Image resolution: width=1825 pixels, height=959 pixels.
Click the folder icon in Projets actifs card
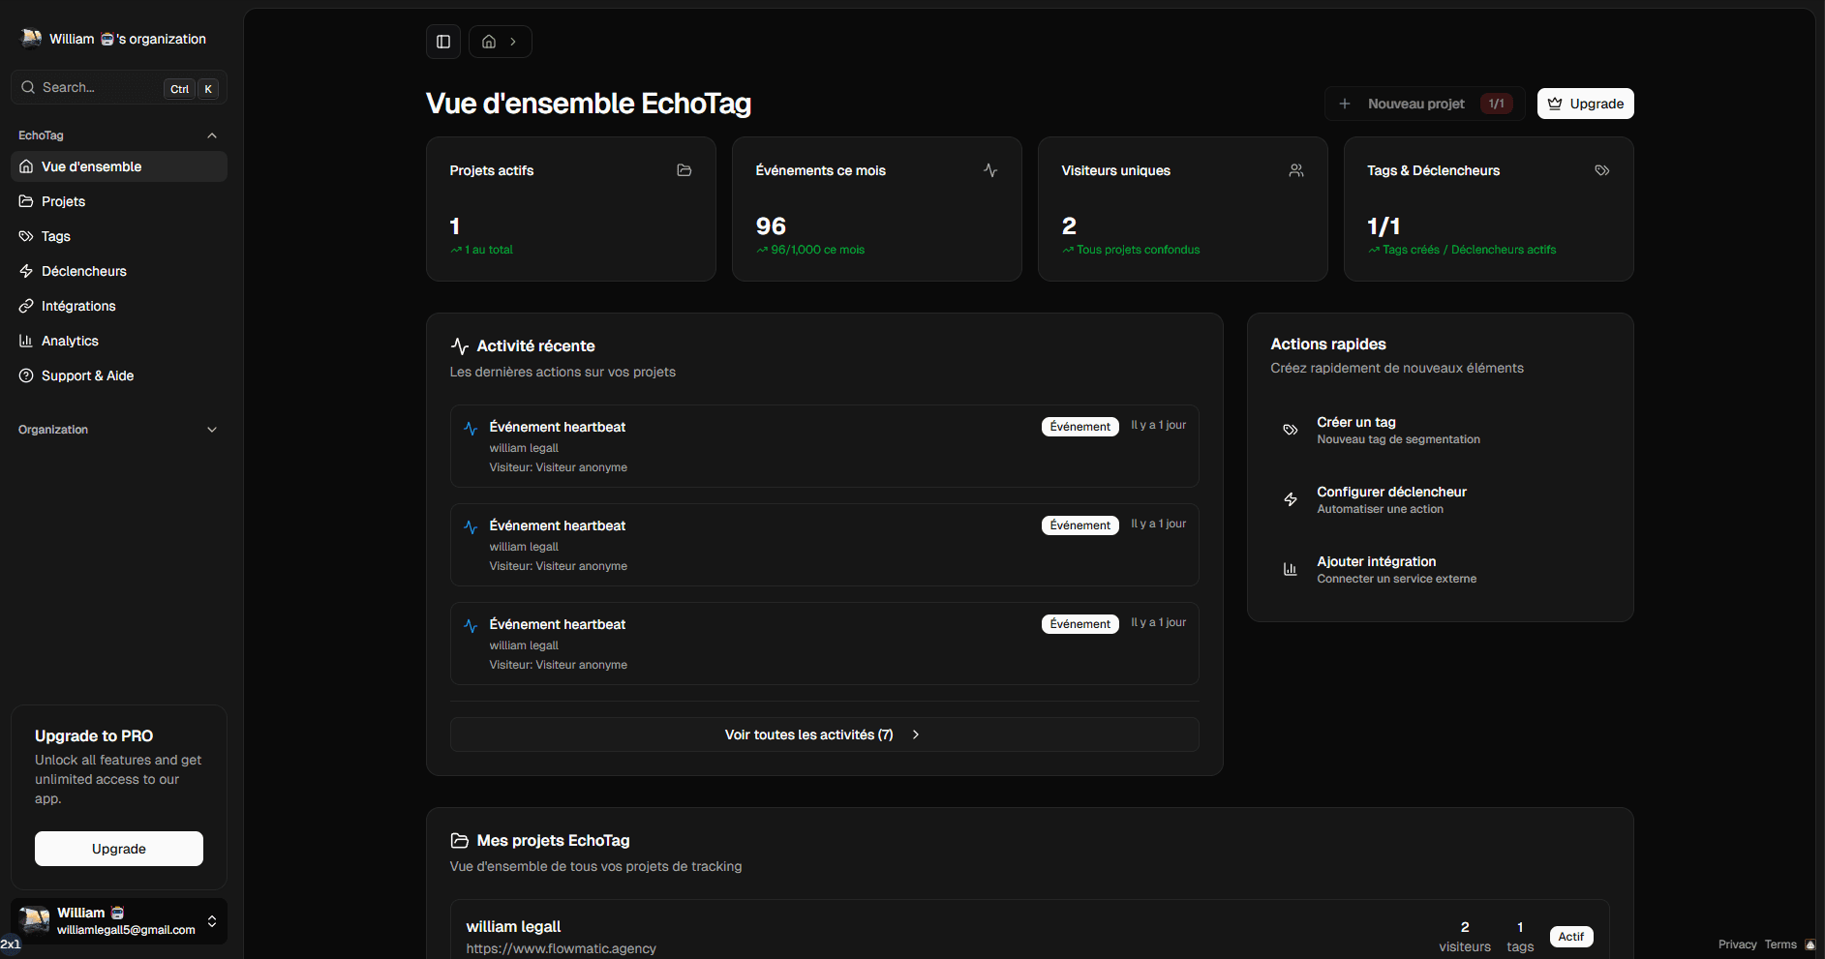[684, 170]
